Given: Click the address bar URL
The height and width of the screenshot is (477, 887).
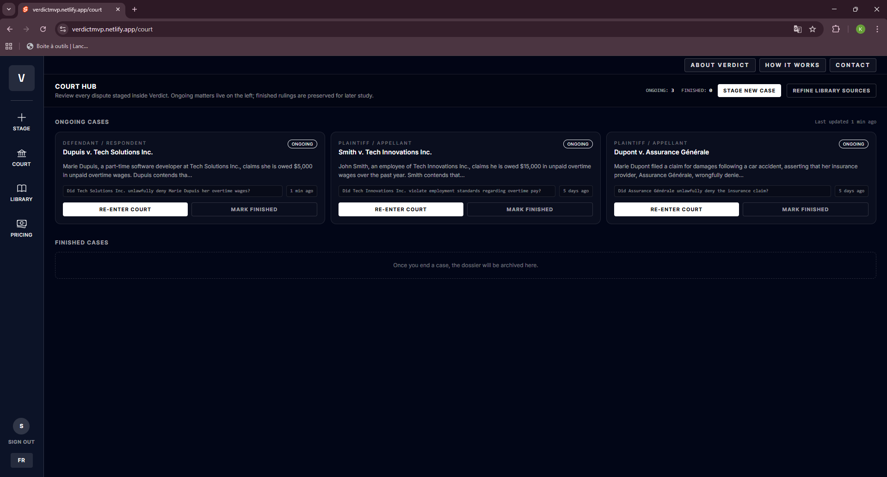Looking at the screenshot, I should point(112,29).
